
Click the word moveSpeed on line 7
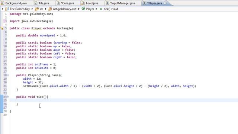pyautogui.click(x=47, y=36)
